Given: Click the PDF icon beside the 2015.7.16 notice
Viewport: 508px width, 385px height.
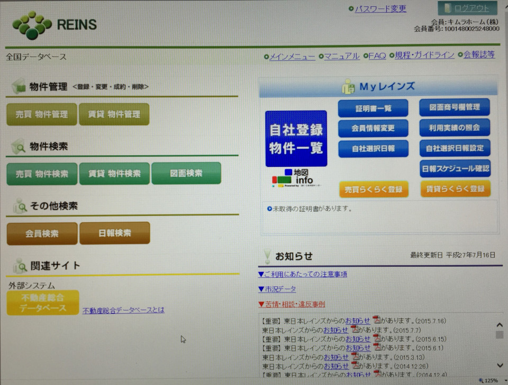Looking at the screenshot, I should coord(377,321).
